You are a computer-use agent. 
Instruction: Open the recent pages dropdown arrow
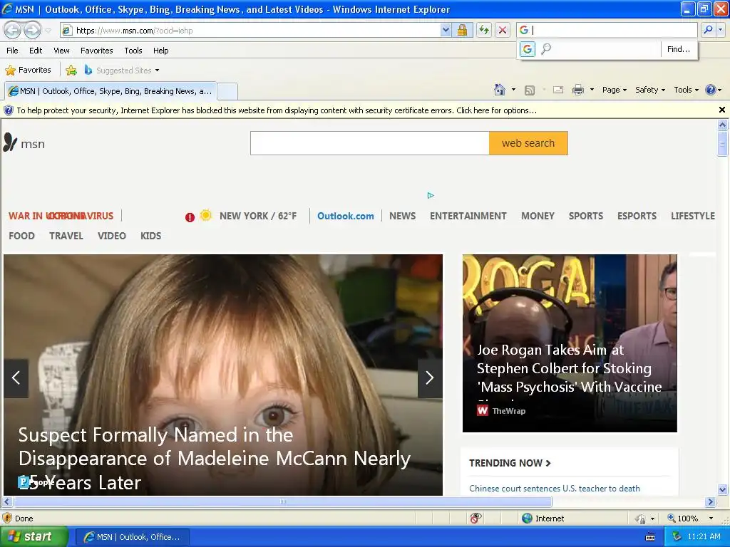point(48,31)
